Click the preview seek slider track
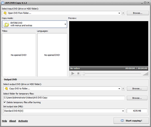Image resolution: width=151 pixels, height=127 pixels. pos(112,74)
